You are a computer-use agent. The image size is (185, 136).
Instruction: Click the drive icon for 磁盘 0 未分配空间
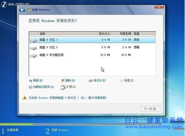coord(33,56)
